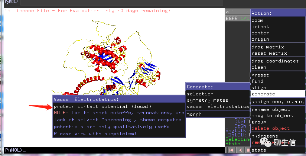Focus the top PyMOL command input
The height and width of the screenshot is (156, 306).
tap(121, 2)
